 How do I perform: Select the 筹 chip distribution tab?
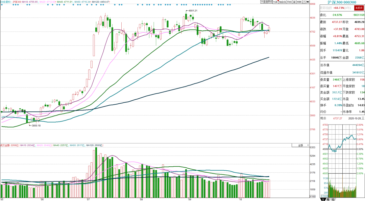(x=328, y=199)
